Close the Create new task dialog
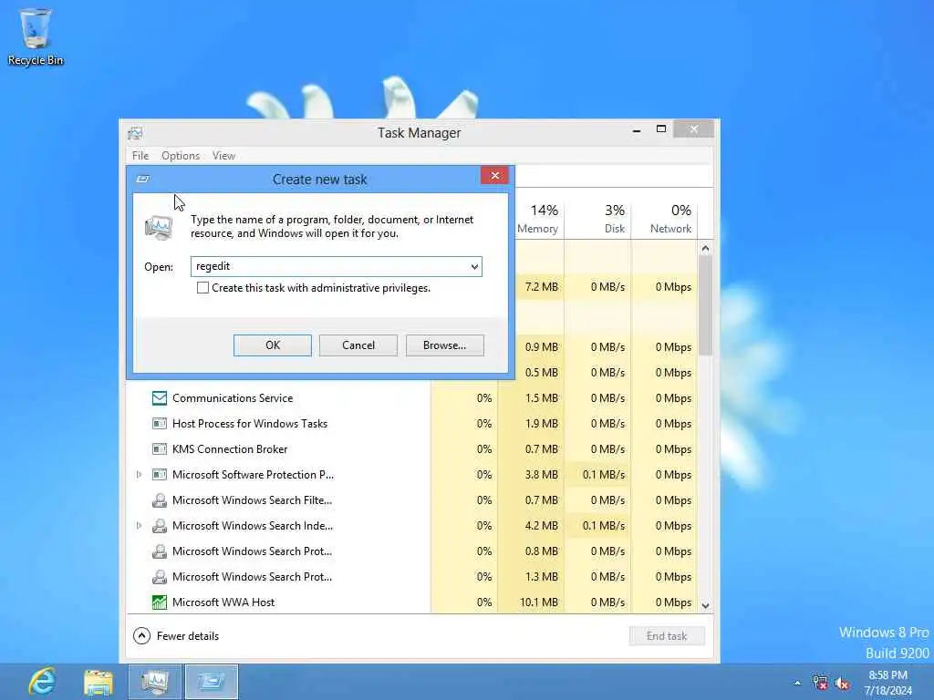 tap(494, 176)
